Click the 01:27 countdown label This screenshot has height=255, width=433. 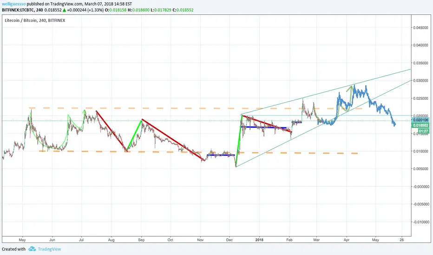[423, 131]
